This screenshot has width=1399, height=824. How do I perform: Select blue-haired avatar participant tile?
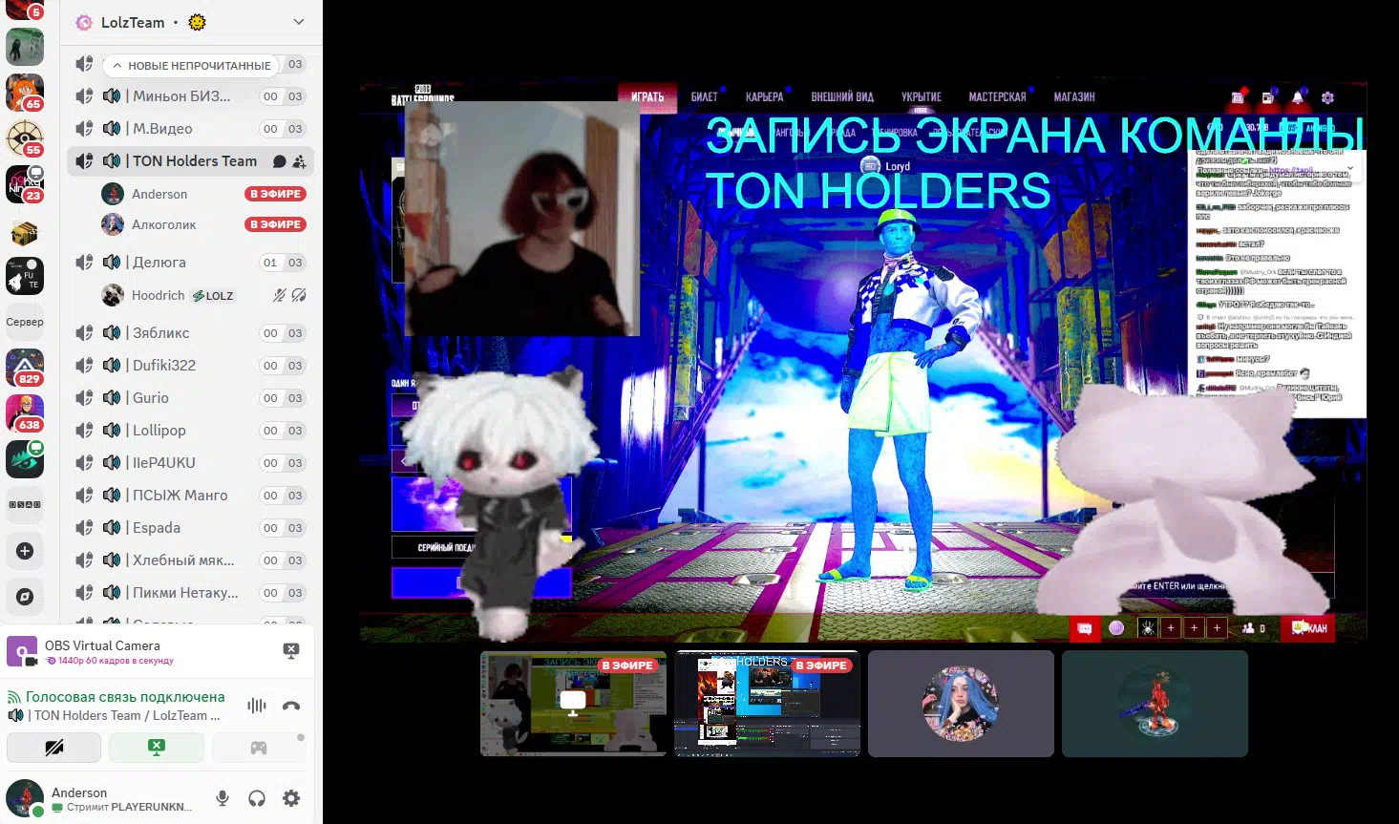[x=961, y=704]
